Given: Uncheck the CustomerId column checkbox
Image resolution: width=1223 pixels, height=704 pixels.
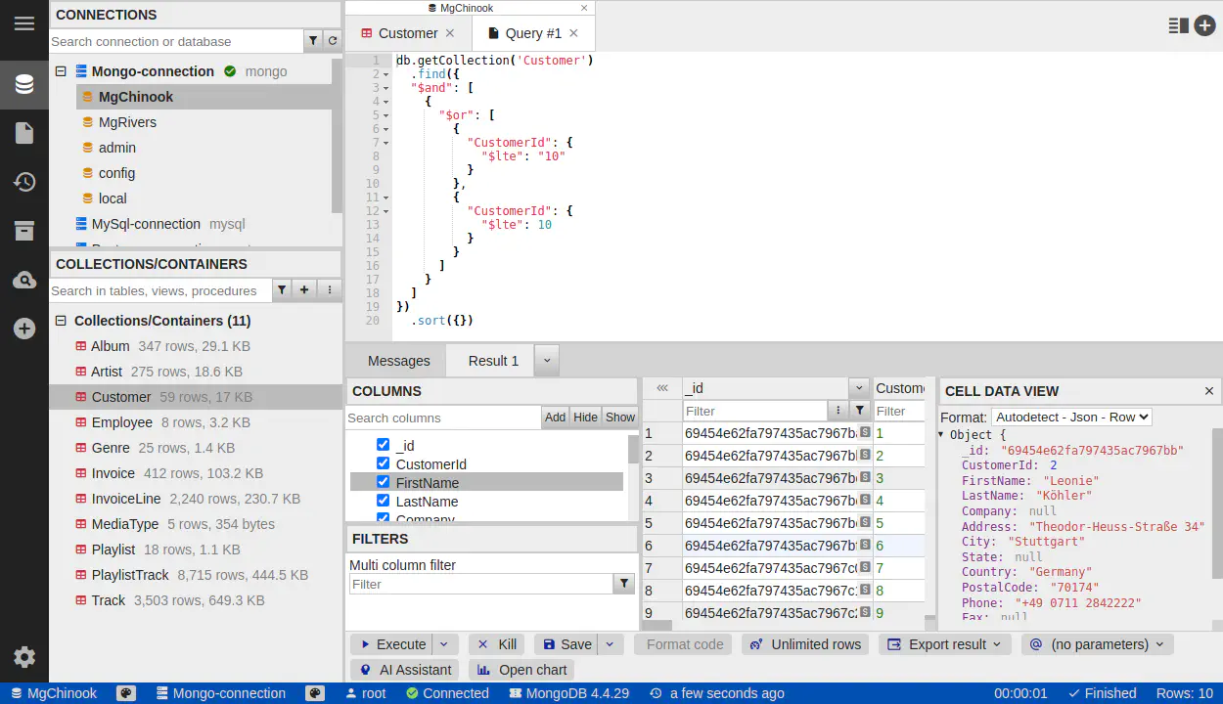Looking at the screenshot, I should [x=384, y=463].
